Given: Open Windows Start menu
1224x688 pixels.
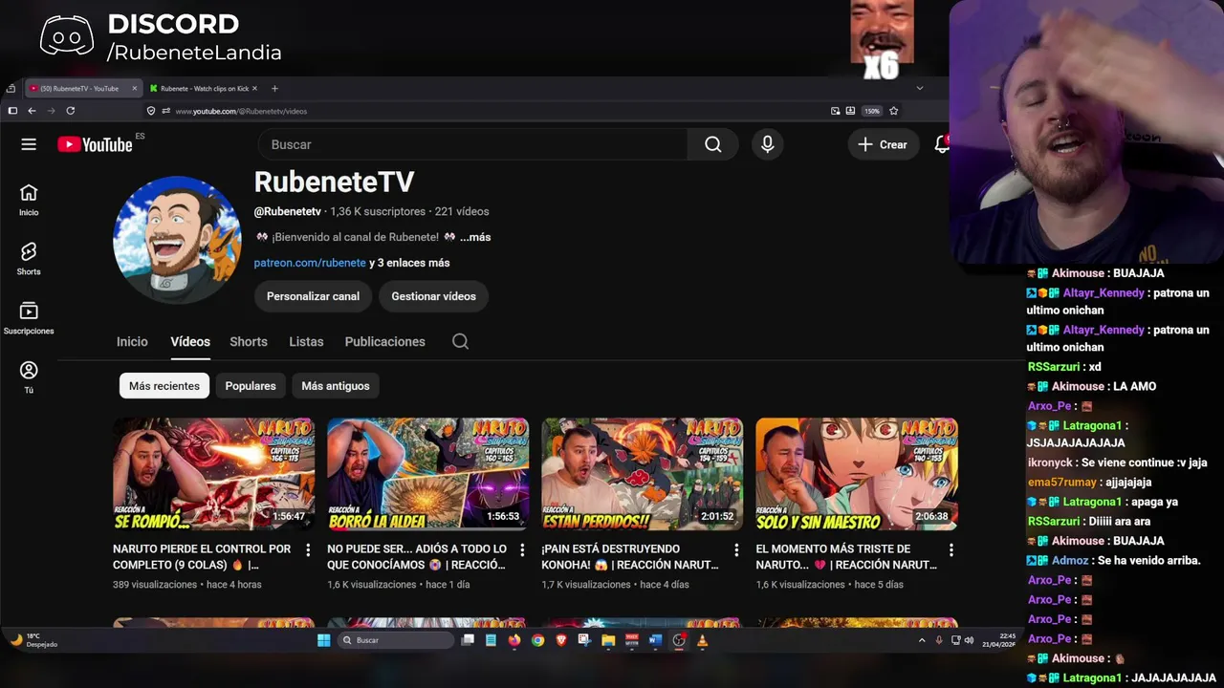Looking at the screenshot, I should 323,640.
